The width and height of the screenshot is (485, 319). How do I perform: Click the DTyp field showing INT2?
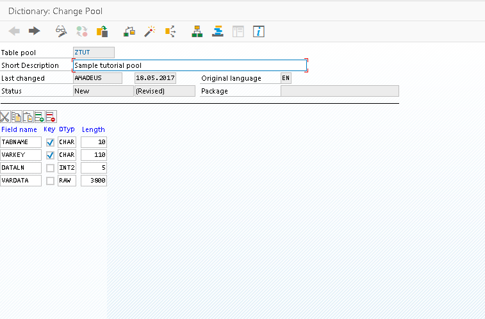point(67,168)
